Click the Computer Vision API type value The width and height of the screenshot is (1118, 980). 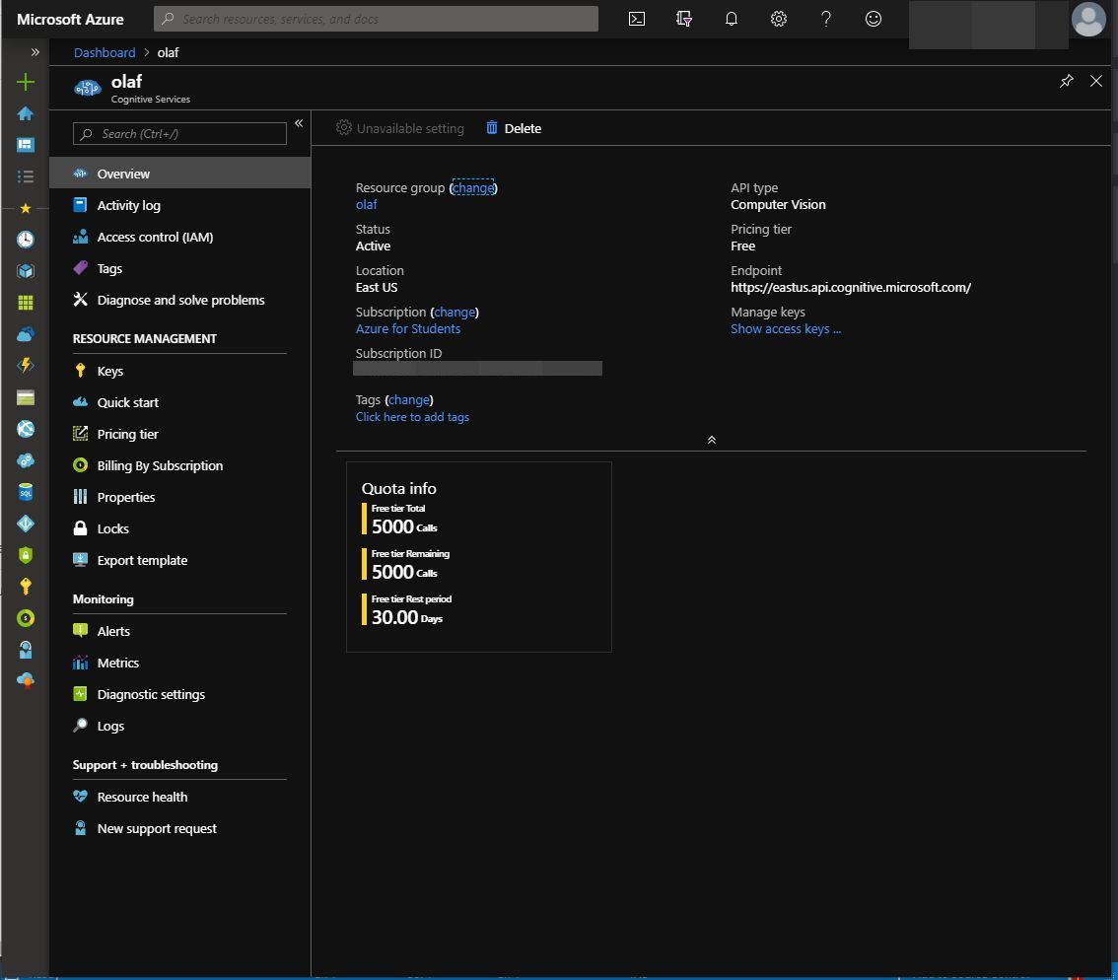[x=778, y=205]
